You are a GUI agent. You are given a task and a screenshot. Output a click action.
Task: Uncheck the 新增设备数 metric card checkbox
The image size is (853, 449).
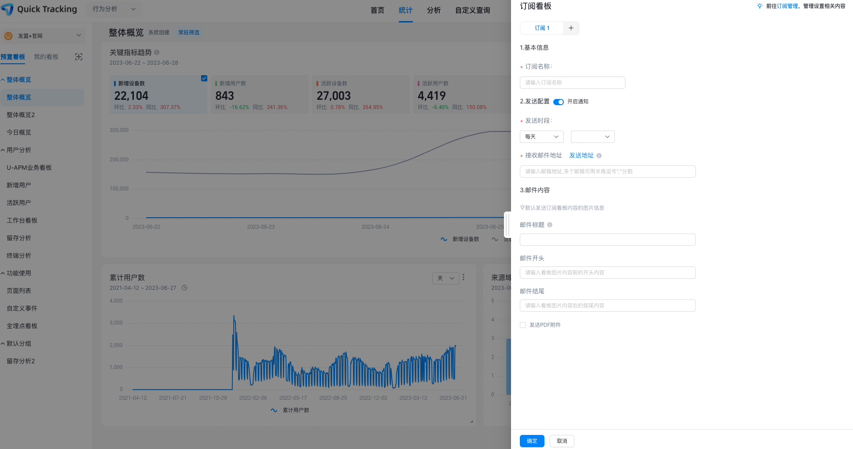pyautogui.click(x=204, y=78)
